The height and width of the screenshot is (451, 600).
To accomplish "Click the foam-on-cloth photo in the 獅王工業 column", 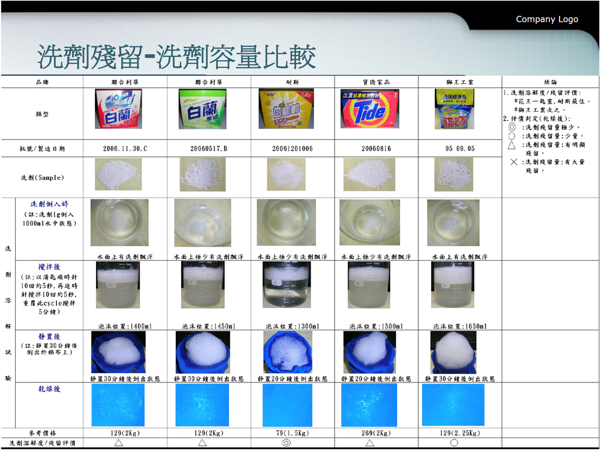I will pos(454,353).
